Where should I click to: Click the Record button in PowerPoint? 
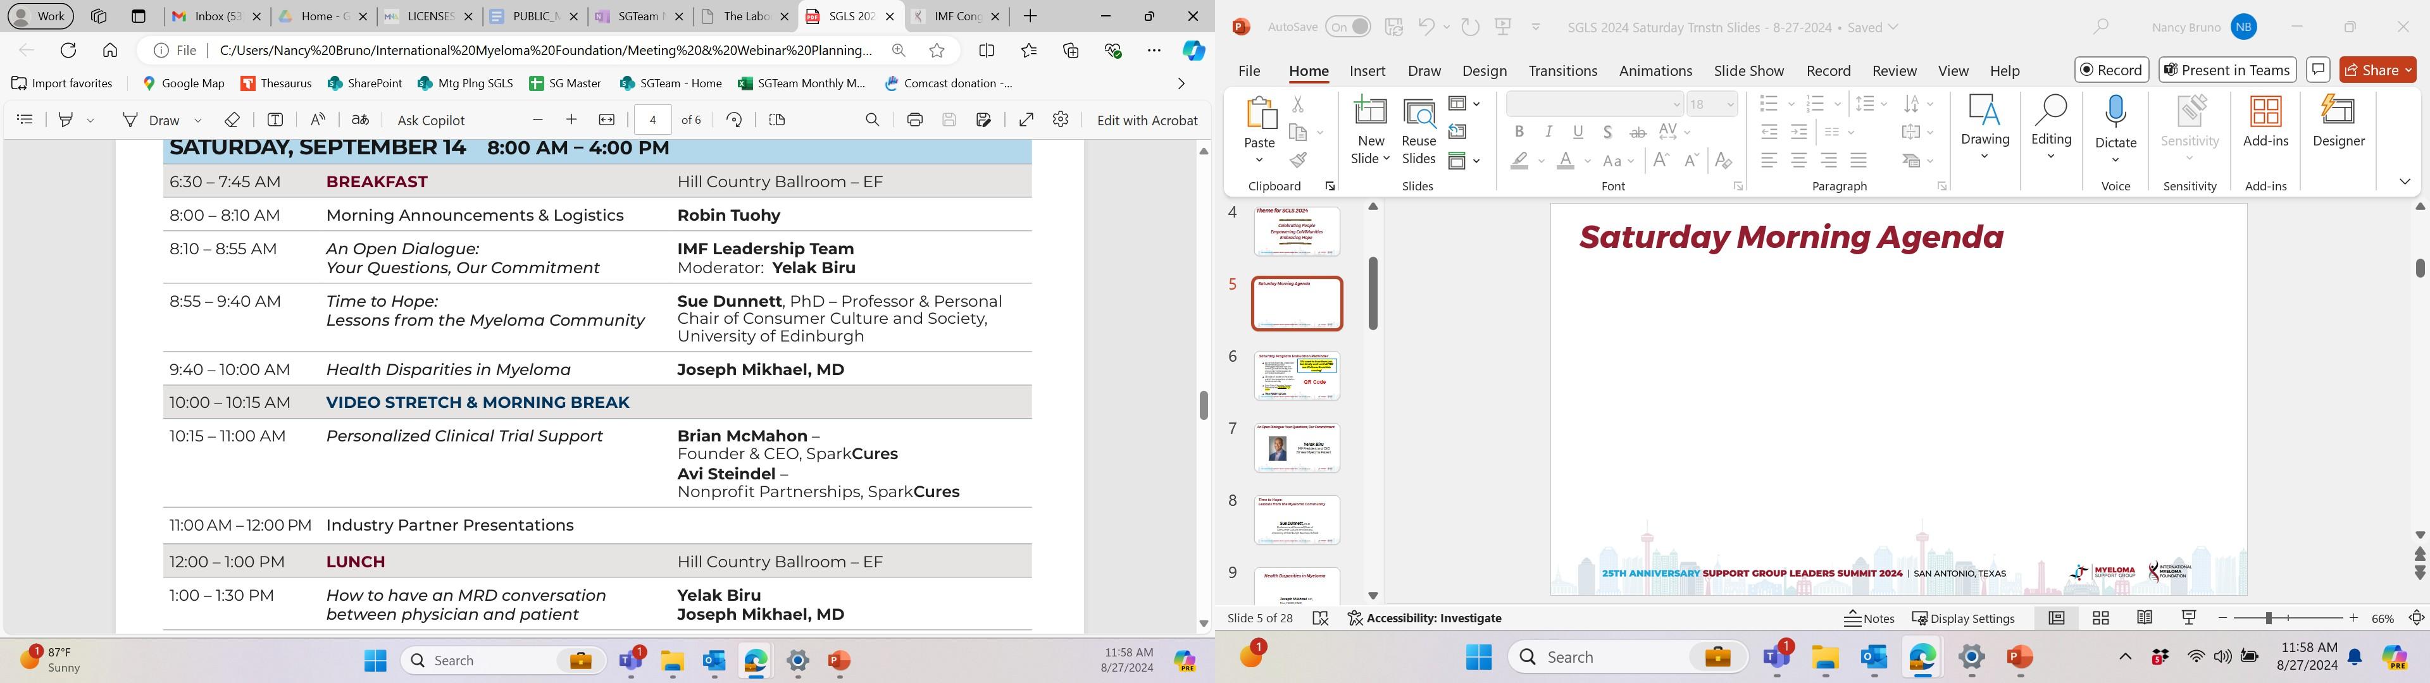[2111, 70]
